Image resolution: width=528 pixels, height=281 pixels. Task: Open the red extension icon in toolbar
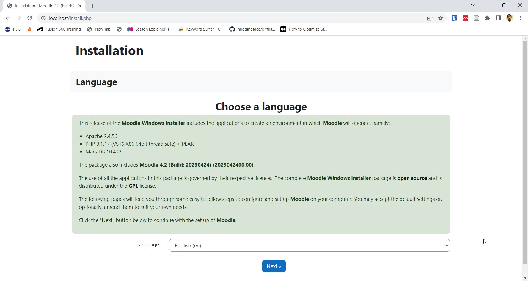coord(465,18)
